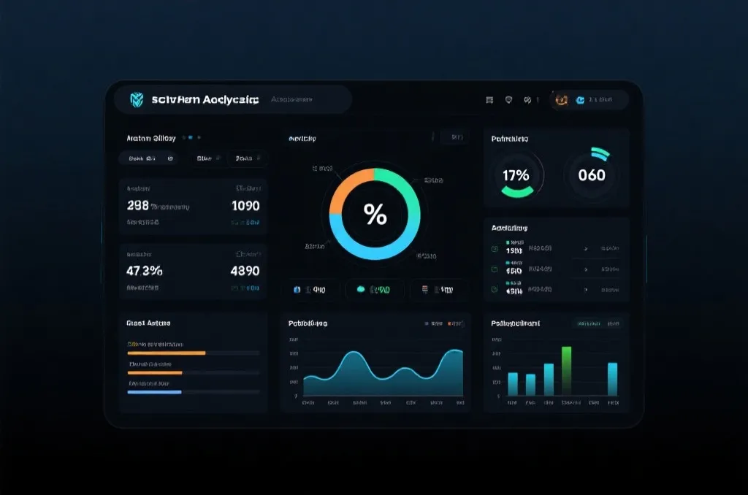Screen dimensions: 748x495
Task: Select the third filter pill in left panel
Action: (247, 158)
